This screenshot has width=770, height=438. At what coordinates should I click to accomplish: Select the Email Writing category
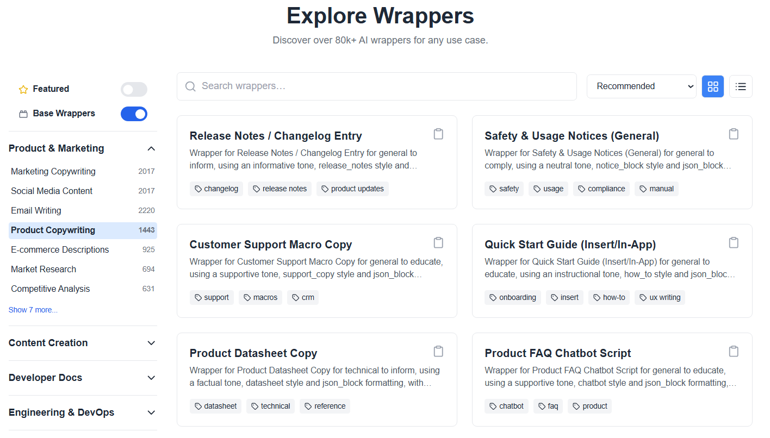[36, 210]
